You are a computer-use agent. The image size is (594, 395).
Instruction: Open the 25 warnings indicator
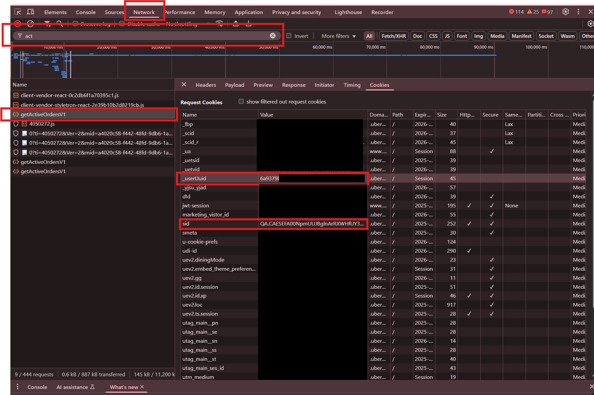[533, 12]
